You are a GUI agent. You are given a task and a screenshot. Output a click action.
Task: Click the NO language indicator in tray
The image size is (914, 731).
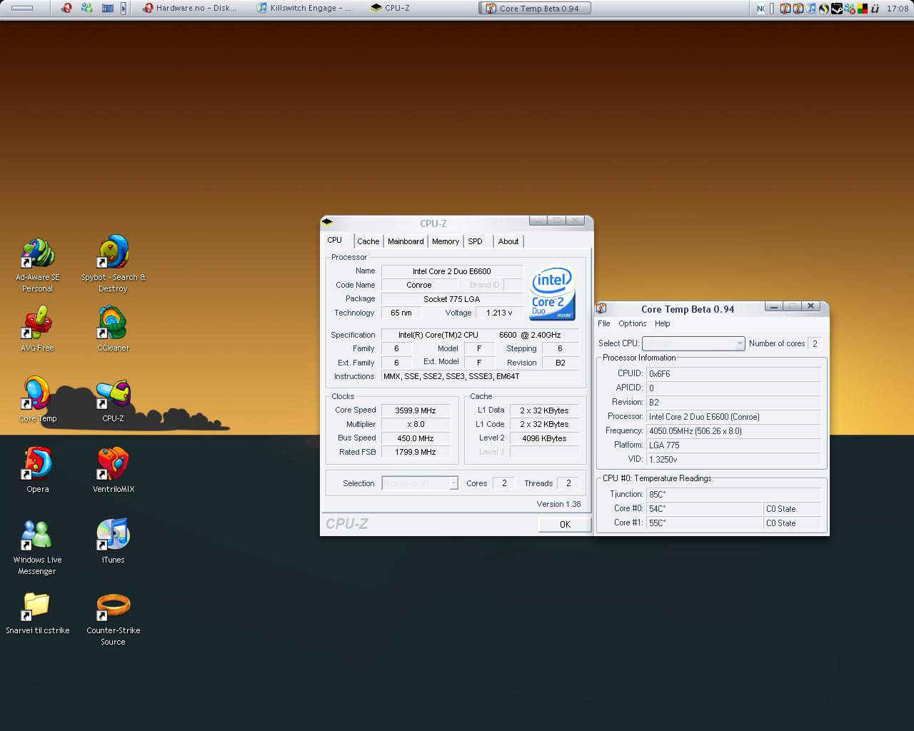pos(761,9)
